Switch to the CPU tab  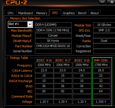tap(10, 13)
